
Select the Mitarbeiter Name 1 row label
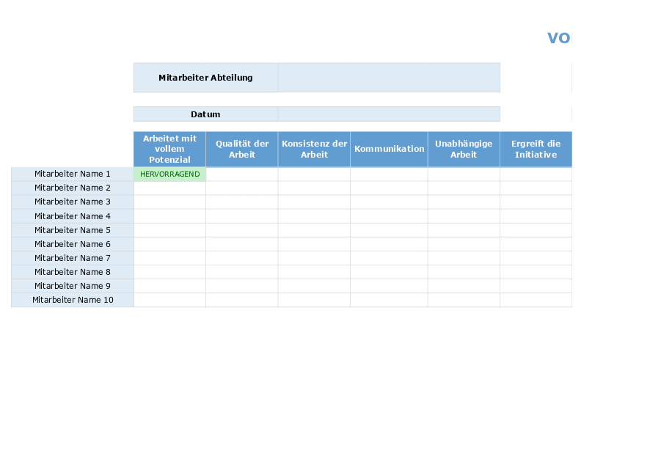pos(73,174)
